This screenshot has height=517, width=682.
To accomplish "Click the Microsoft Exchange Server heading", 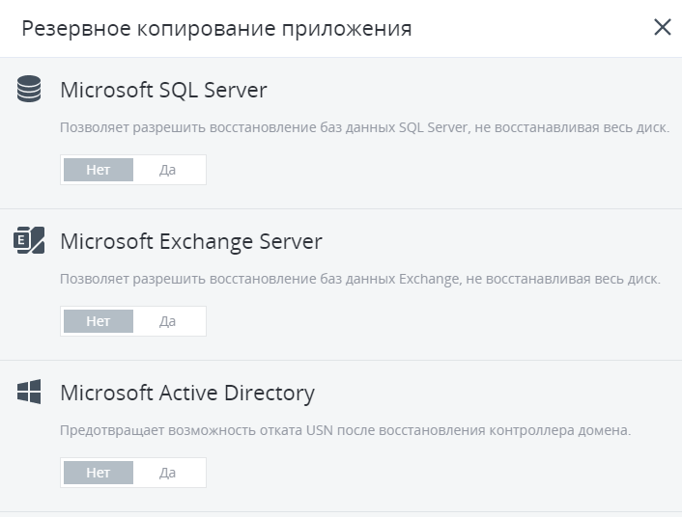I will [x=190, y=241].
